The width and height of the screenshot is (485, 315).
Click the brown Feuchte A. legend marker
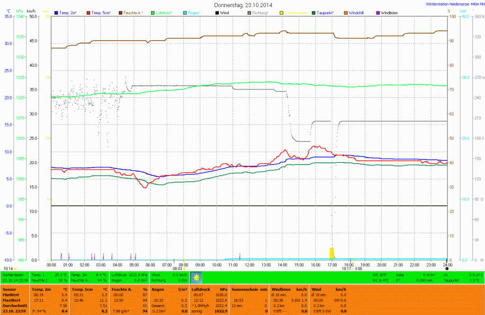click(121, 12)
